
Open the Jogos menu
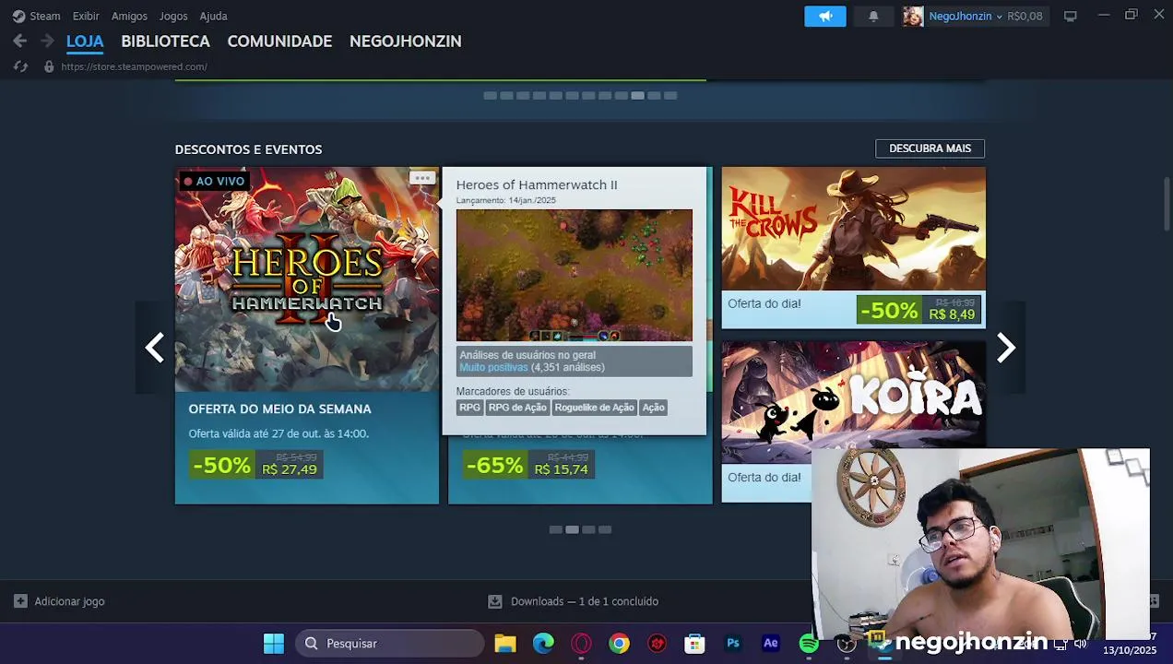click(x=173, y=16)
